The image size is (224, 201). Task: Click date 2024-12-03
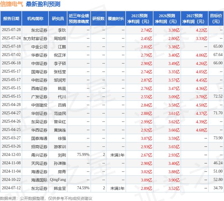(x=11, y=155)
